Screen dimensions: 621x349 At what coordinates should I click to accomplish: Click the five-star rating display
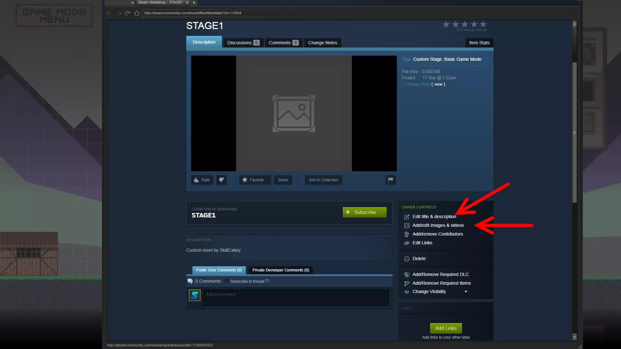click(464, 25)
